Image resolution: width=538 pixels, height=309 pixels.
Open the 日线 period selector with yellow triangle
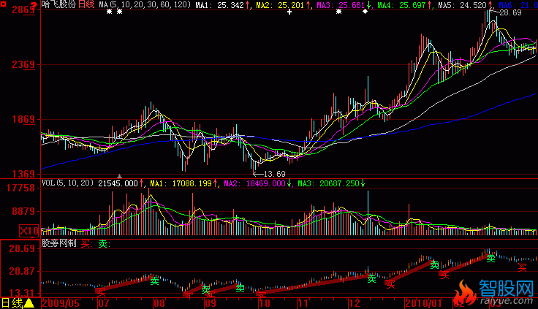18,303
